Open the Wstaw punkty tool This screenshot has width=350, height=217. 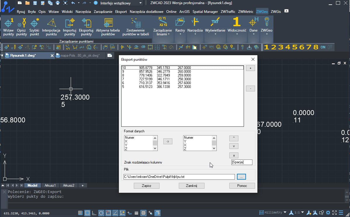8,27
